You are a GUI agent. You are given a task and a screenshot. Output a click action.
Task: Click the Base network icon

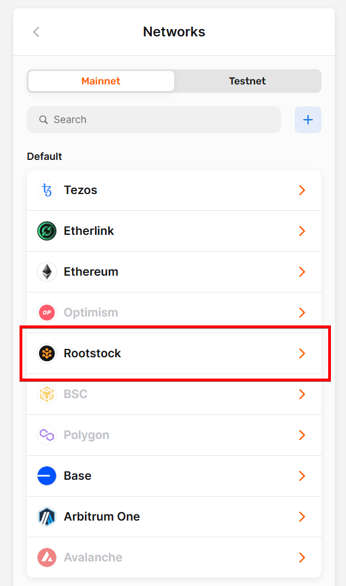[x=47, y=476]
